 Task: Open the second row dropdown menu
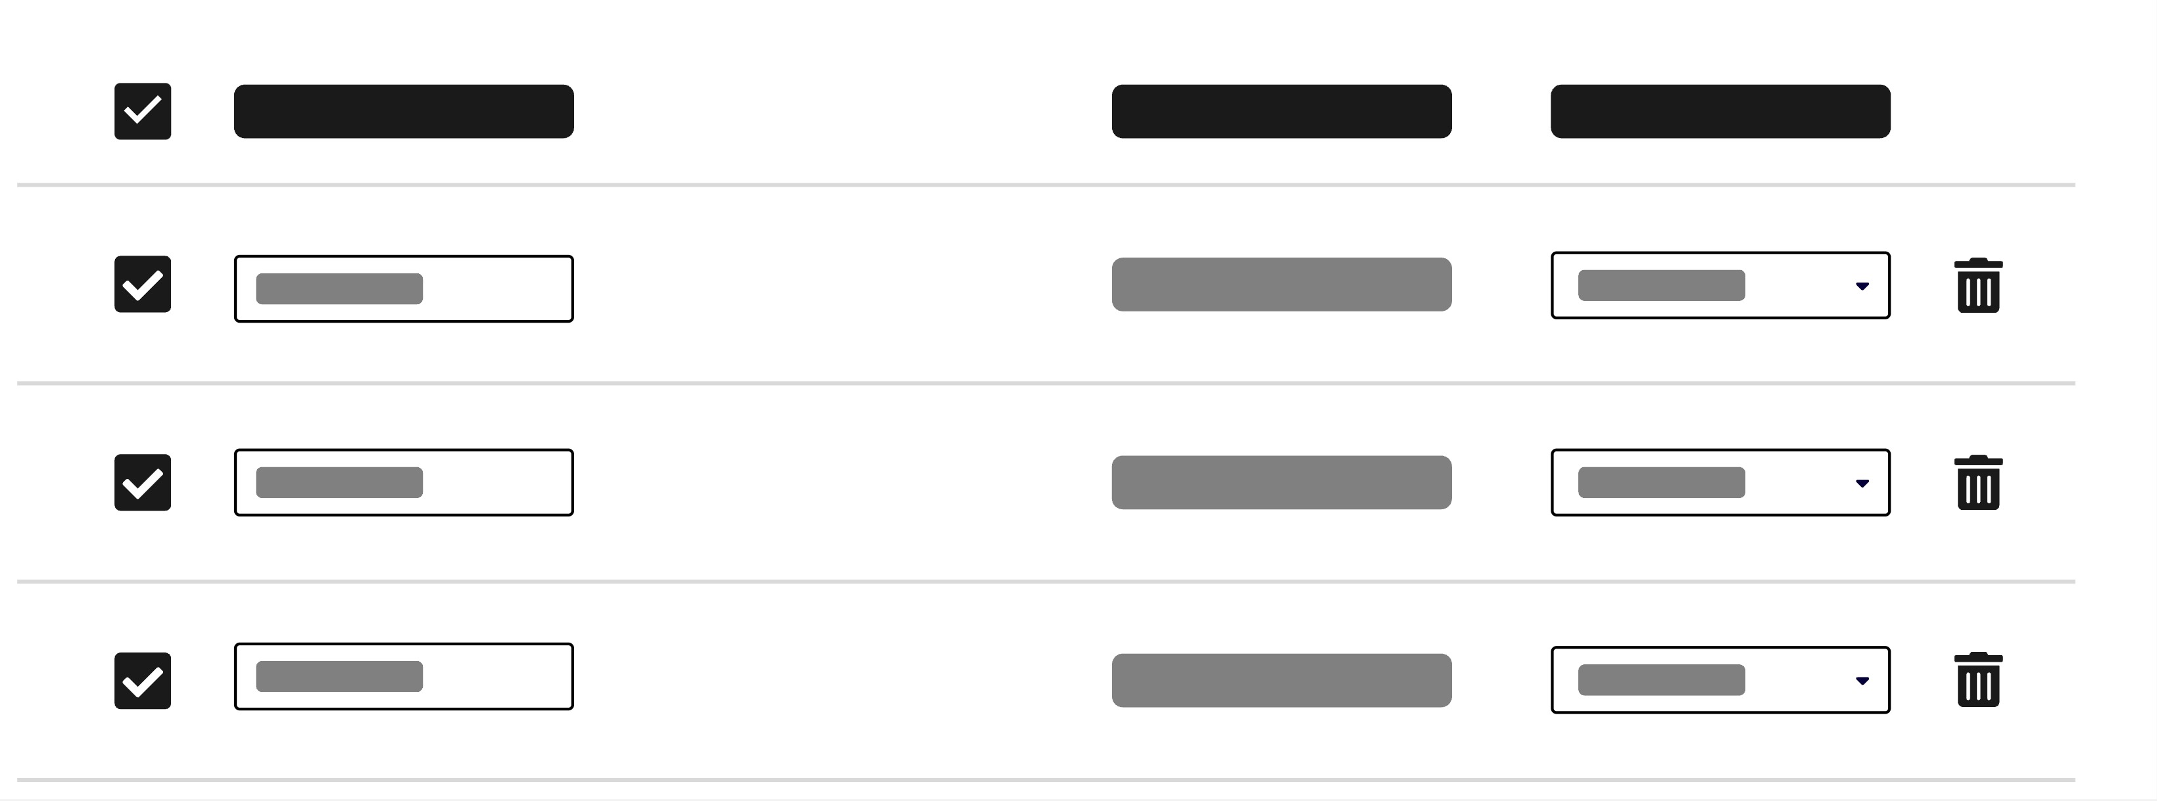pyautogui.click(x=1720, y=483)
